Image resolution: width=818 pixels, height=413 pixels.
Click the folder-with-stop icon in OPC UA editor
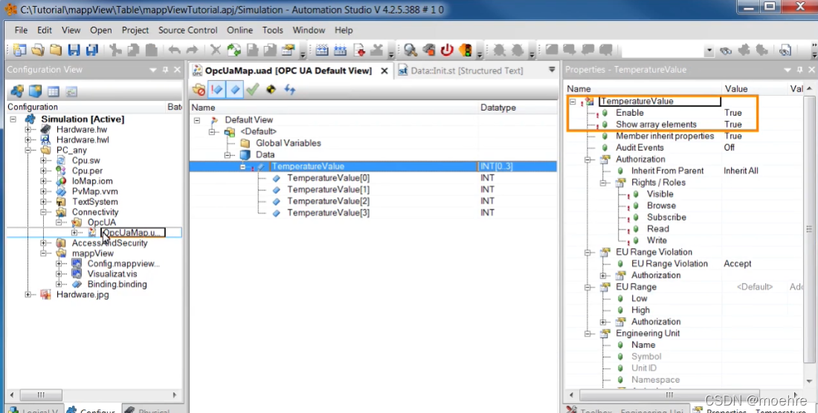coord(199,90)
